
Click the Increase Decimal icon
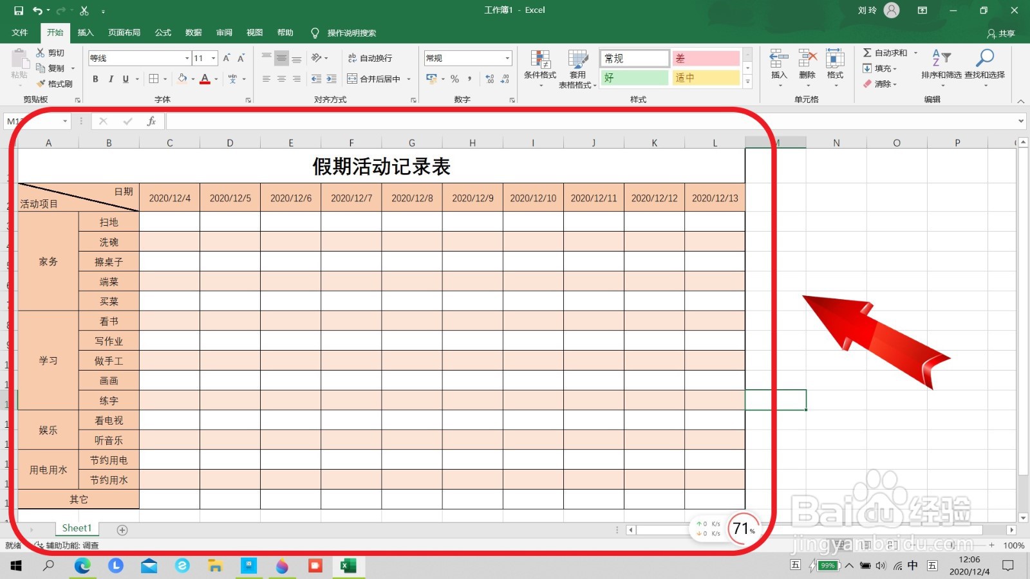pos(490,78)
